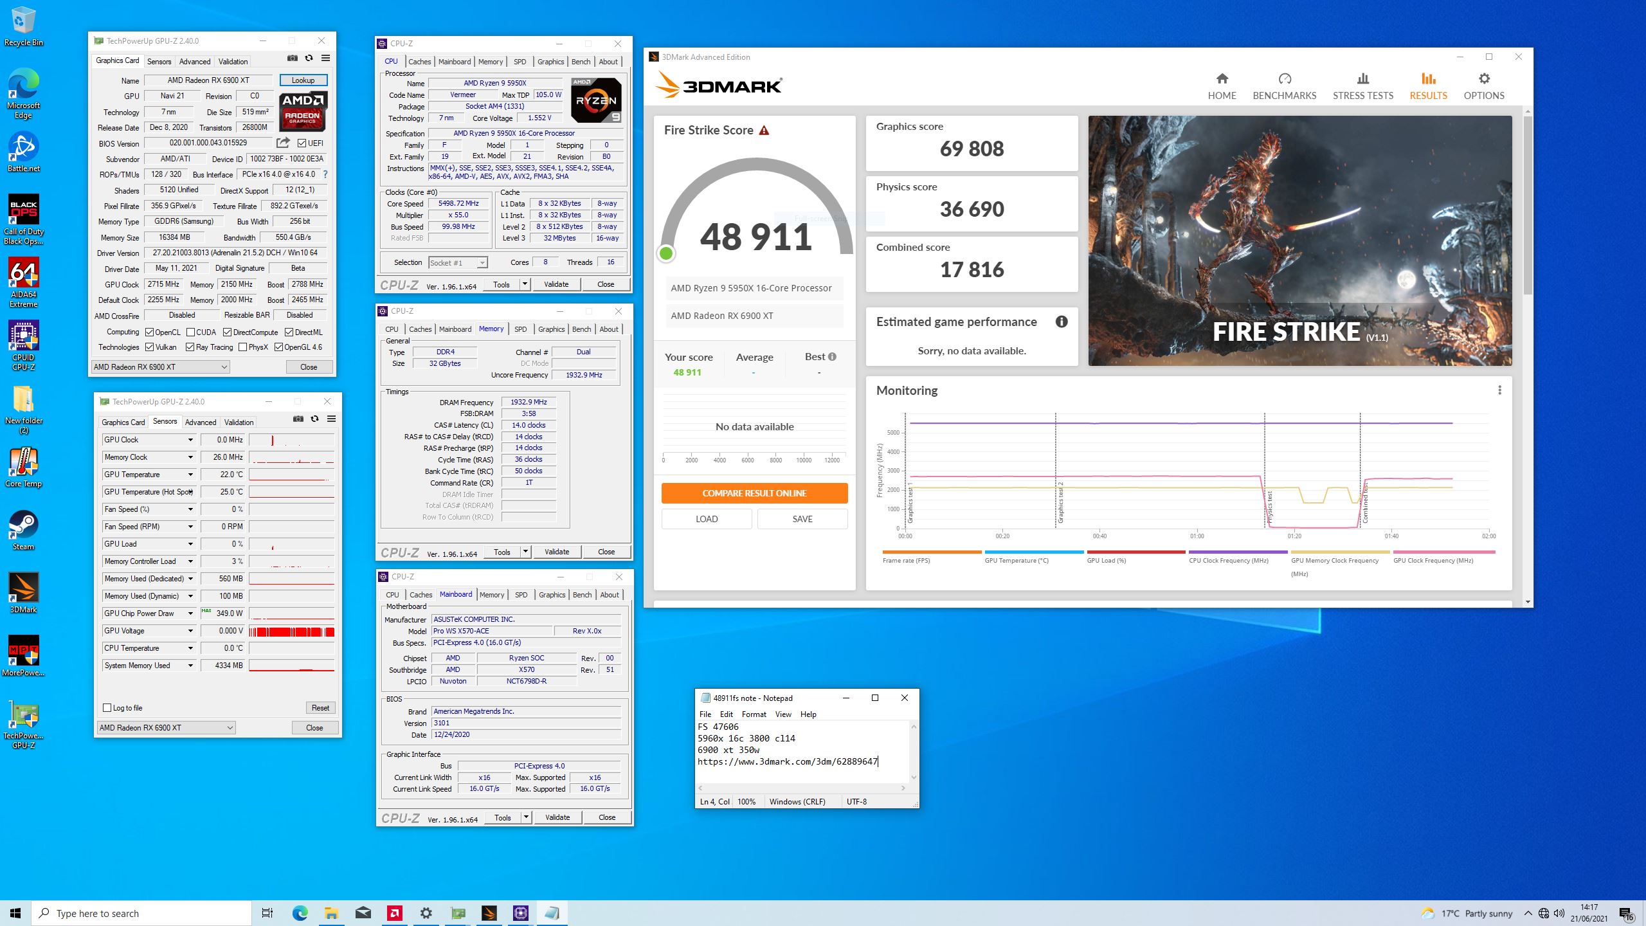
Task: Toggle UEFI checkbox in GPU-Z
Action: click(x=302, y=143)
